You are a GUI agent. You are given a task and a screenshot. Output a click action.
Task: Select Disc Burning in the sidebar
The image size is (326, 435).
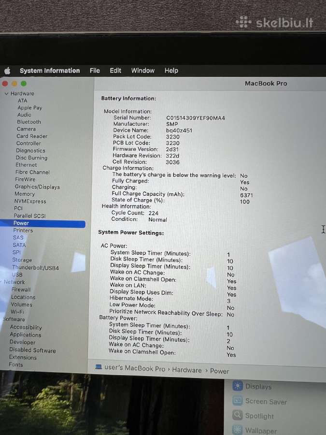[31, 158]
